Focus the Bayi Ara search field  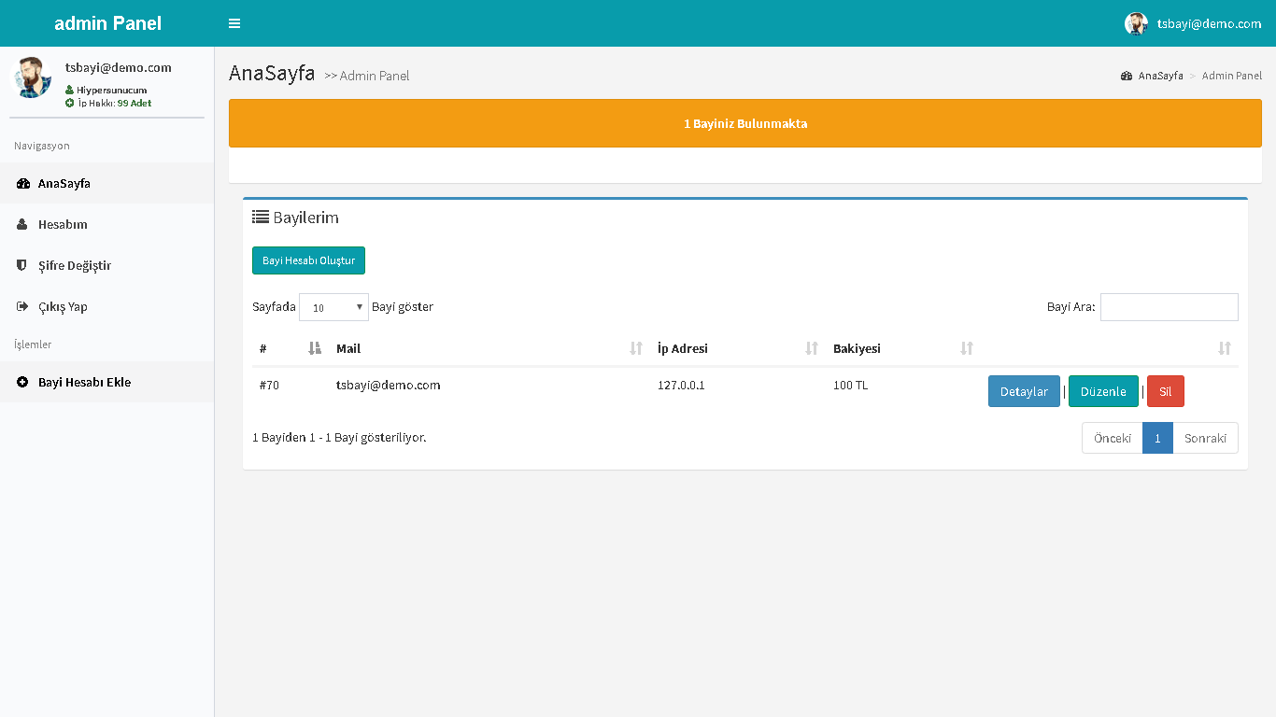[x=1169, y=307]
